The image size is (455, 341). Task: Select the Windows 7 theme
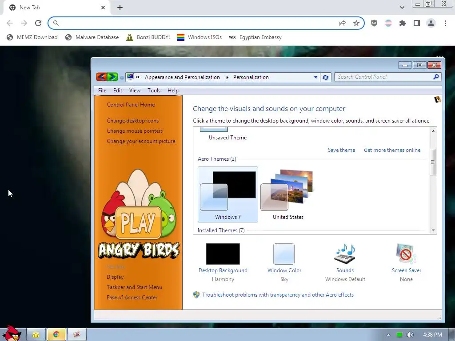[228, 194]
